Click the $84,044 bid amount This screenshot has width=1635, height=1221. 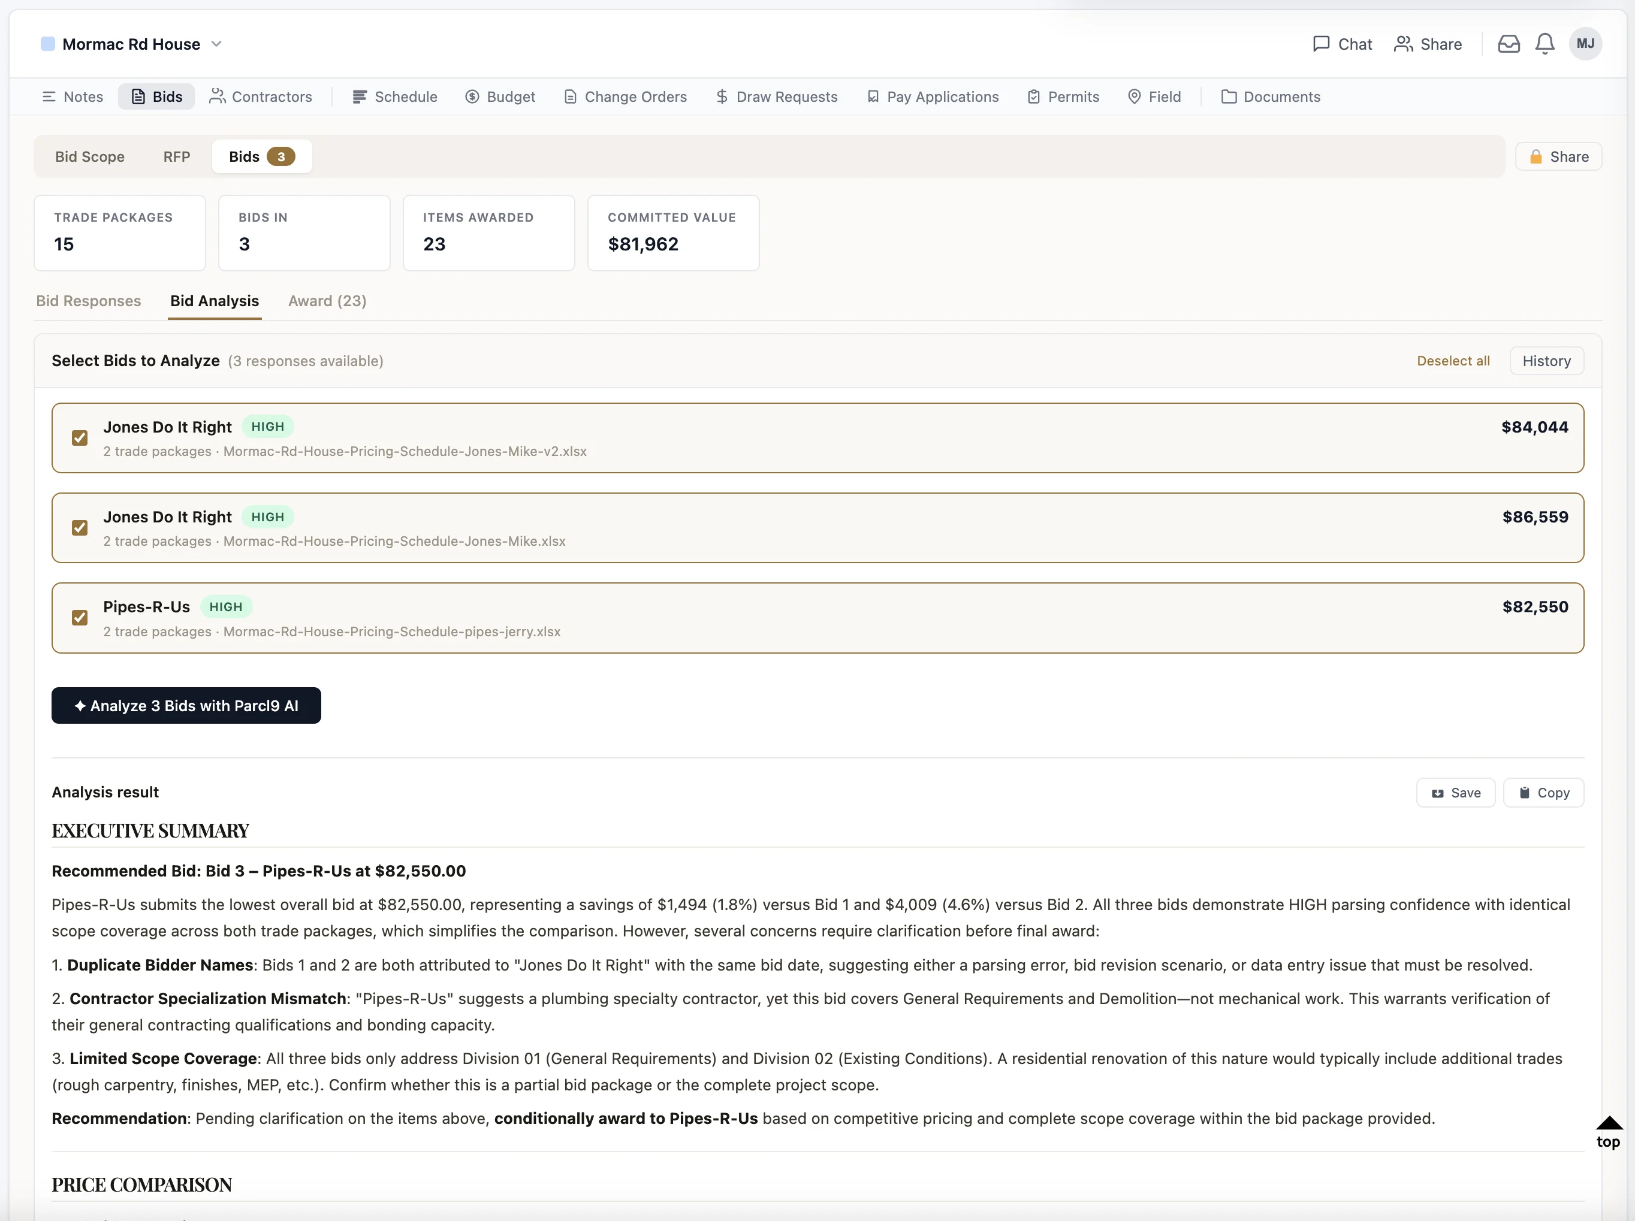tap(1534, 427)
